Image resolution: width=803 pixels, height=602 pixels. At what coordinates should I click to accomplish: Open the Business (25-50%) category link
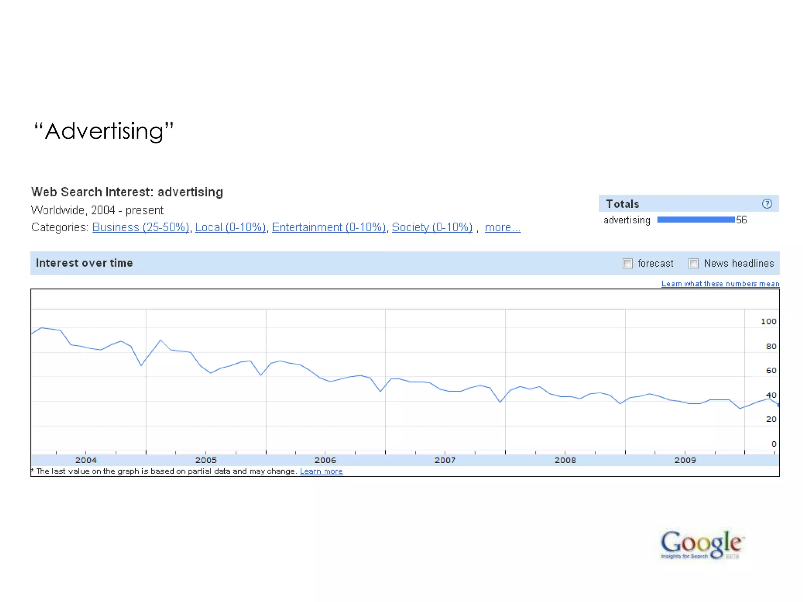tap(141, 227)
